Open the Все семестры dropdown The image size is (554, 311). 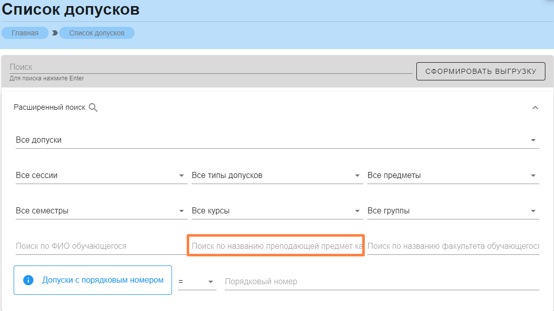101,211
